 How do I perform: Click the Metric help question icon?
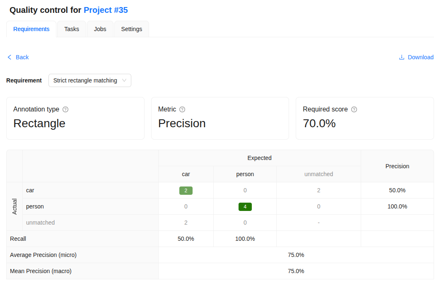tap(182, 109)
